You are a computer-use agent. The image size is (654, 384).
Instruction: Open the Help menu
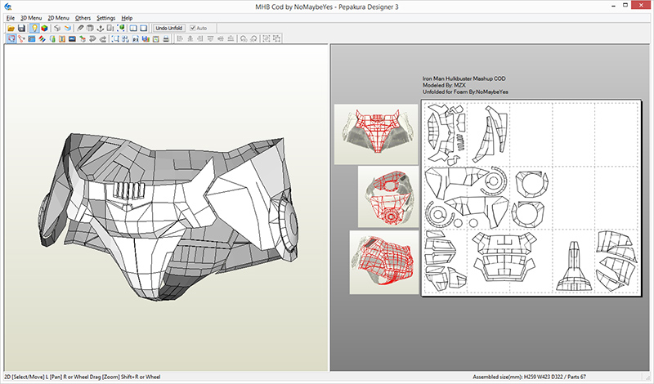pyautogui.click(x=127, y=18)
